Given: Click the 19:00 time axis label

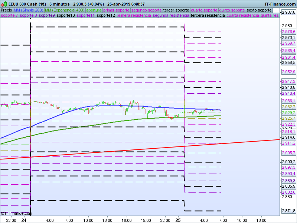Looking at the screenshot, I should [146, 220].
